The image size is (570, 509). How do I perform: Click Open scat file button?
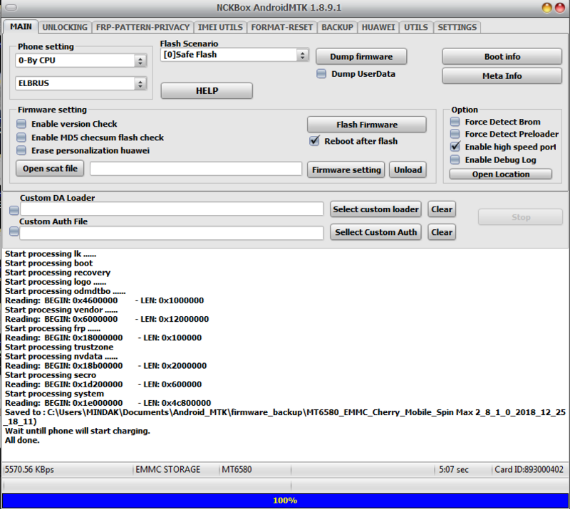coord(50,169)
